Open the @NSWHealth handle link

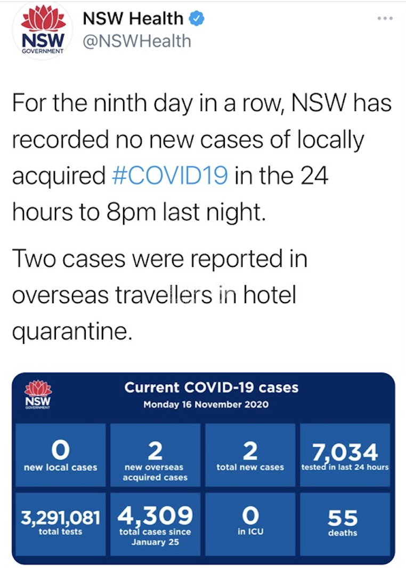tap(136, 41)
